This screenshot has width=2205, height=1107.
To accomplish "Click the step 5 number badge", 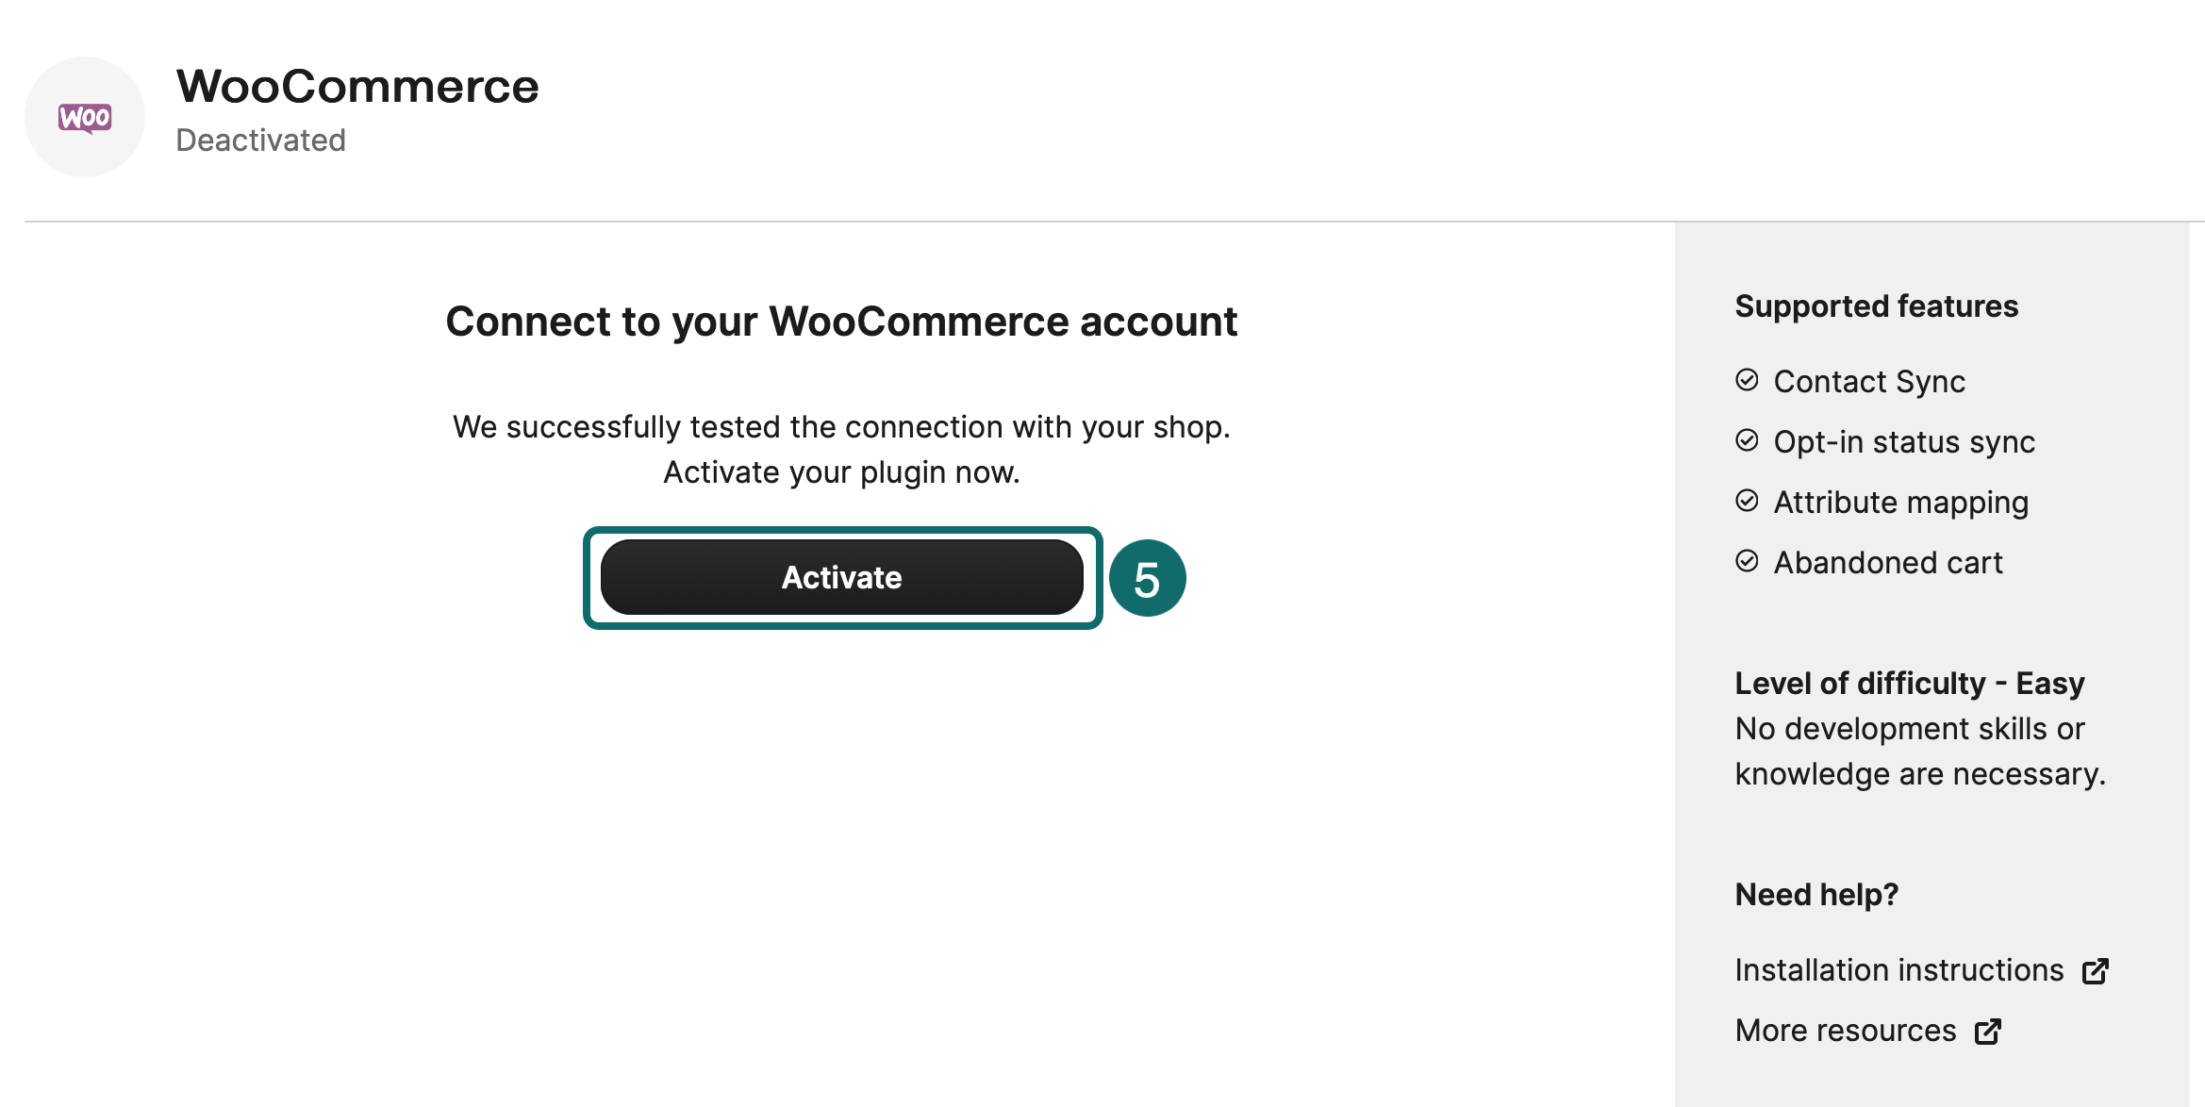I will pos(1147,578).
